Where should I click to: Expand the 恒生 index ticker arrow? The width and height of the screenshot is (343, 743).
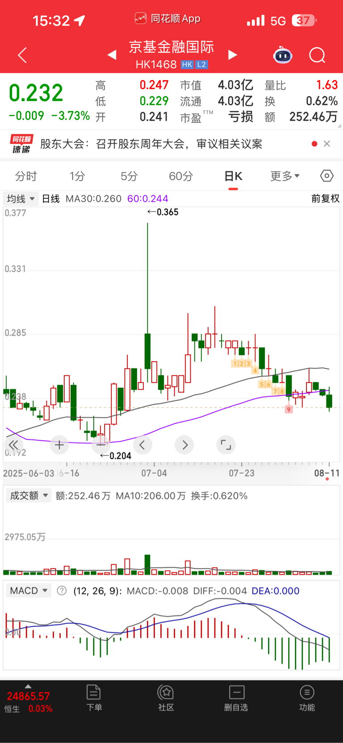[28, 686]
